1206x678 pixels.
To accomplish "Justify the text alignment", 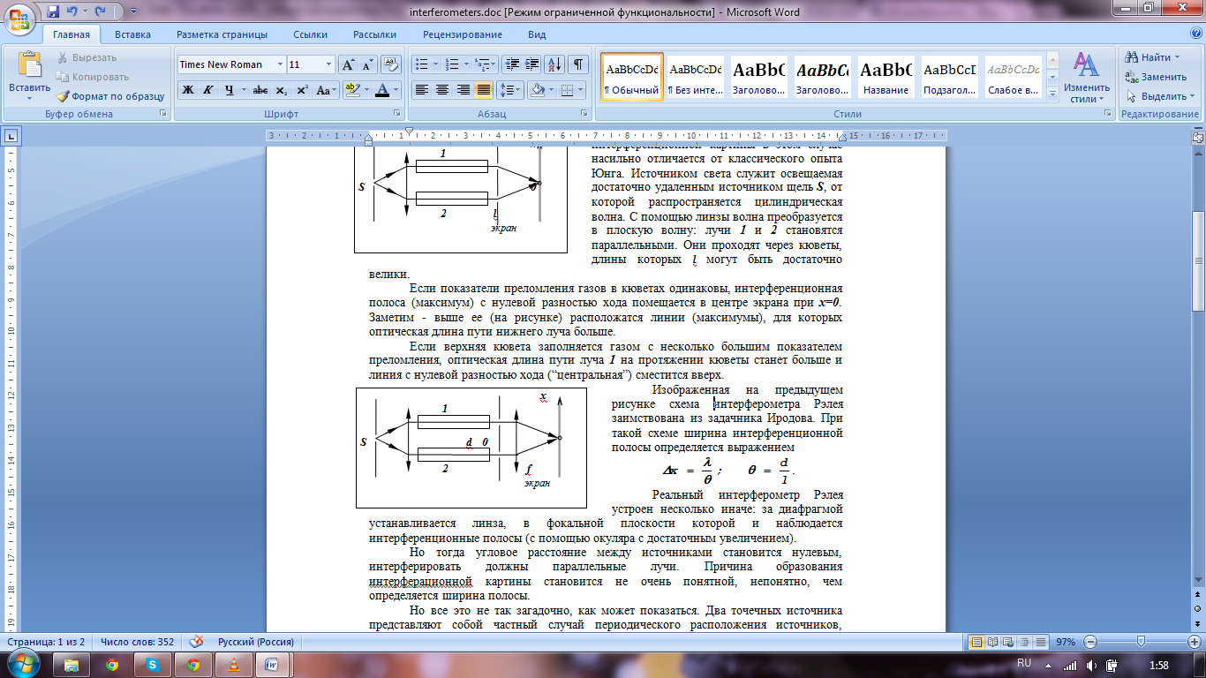I will [x=483, y=90].
